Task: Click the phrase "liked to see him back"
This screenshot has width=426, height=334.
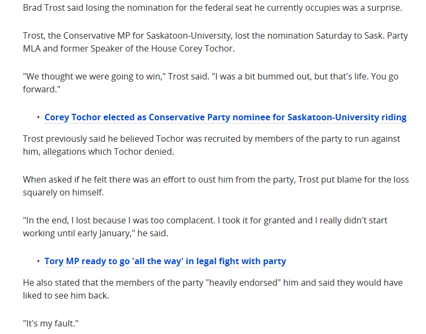Action: click(66, 295)
